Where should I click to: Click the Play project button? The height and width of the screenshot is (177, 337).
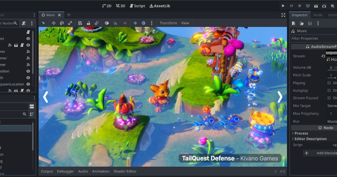point(283,6)
